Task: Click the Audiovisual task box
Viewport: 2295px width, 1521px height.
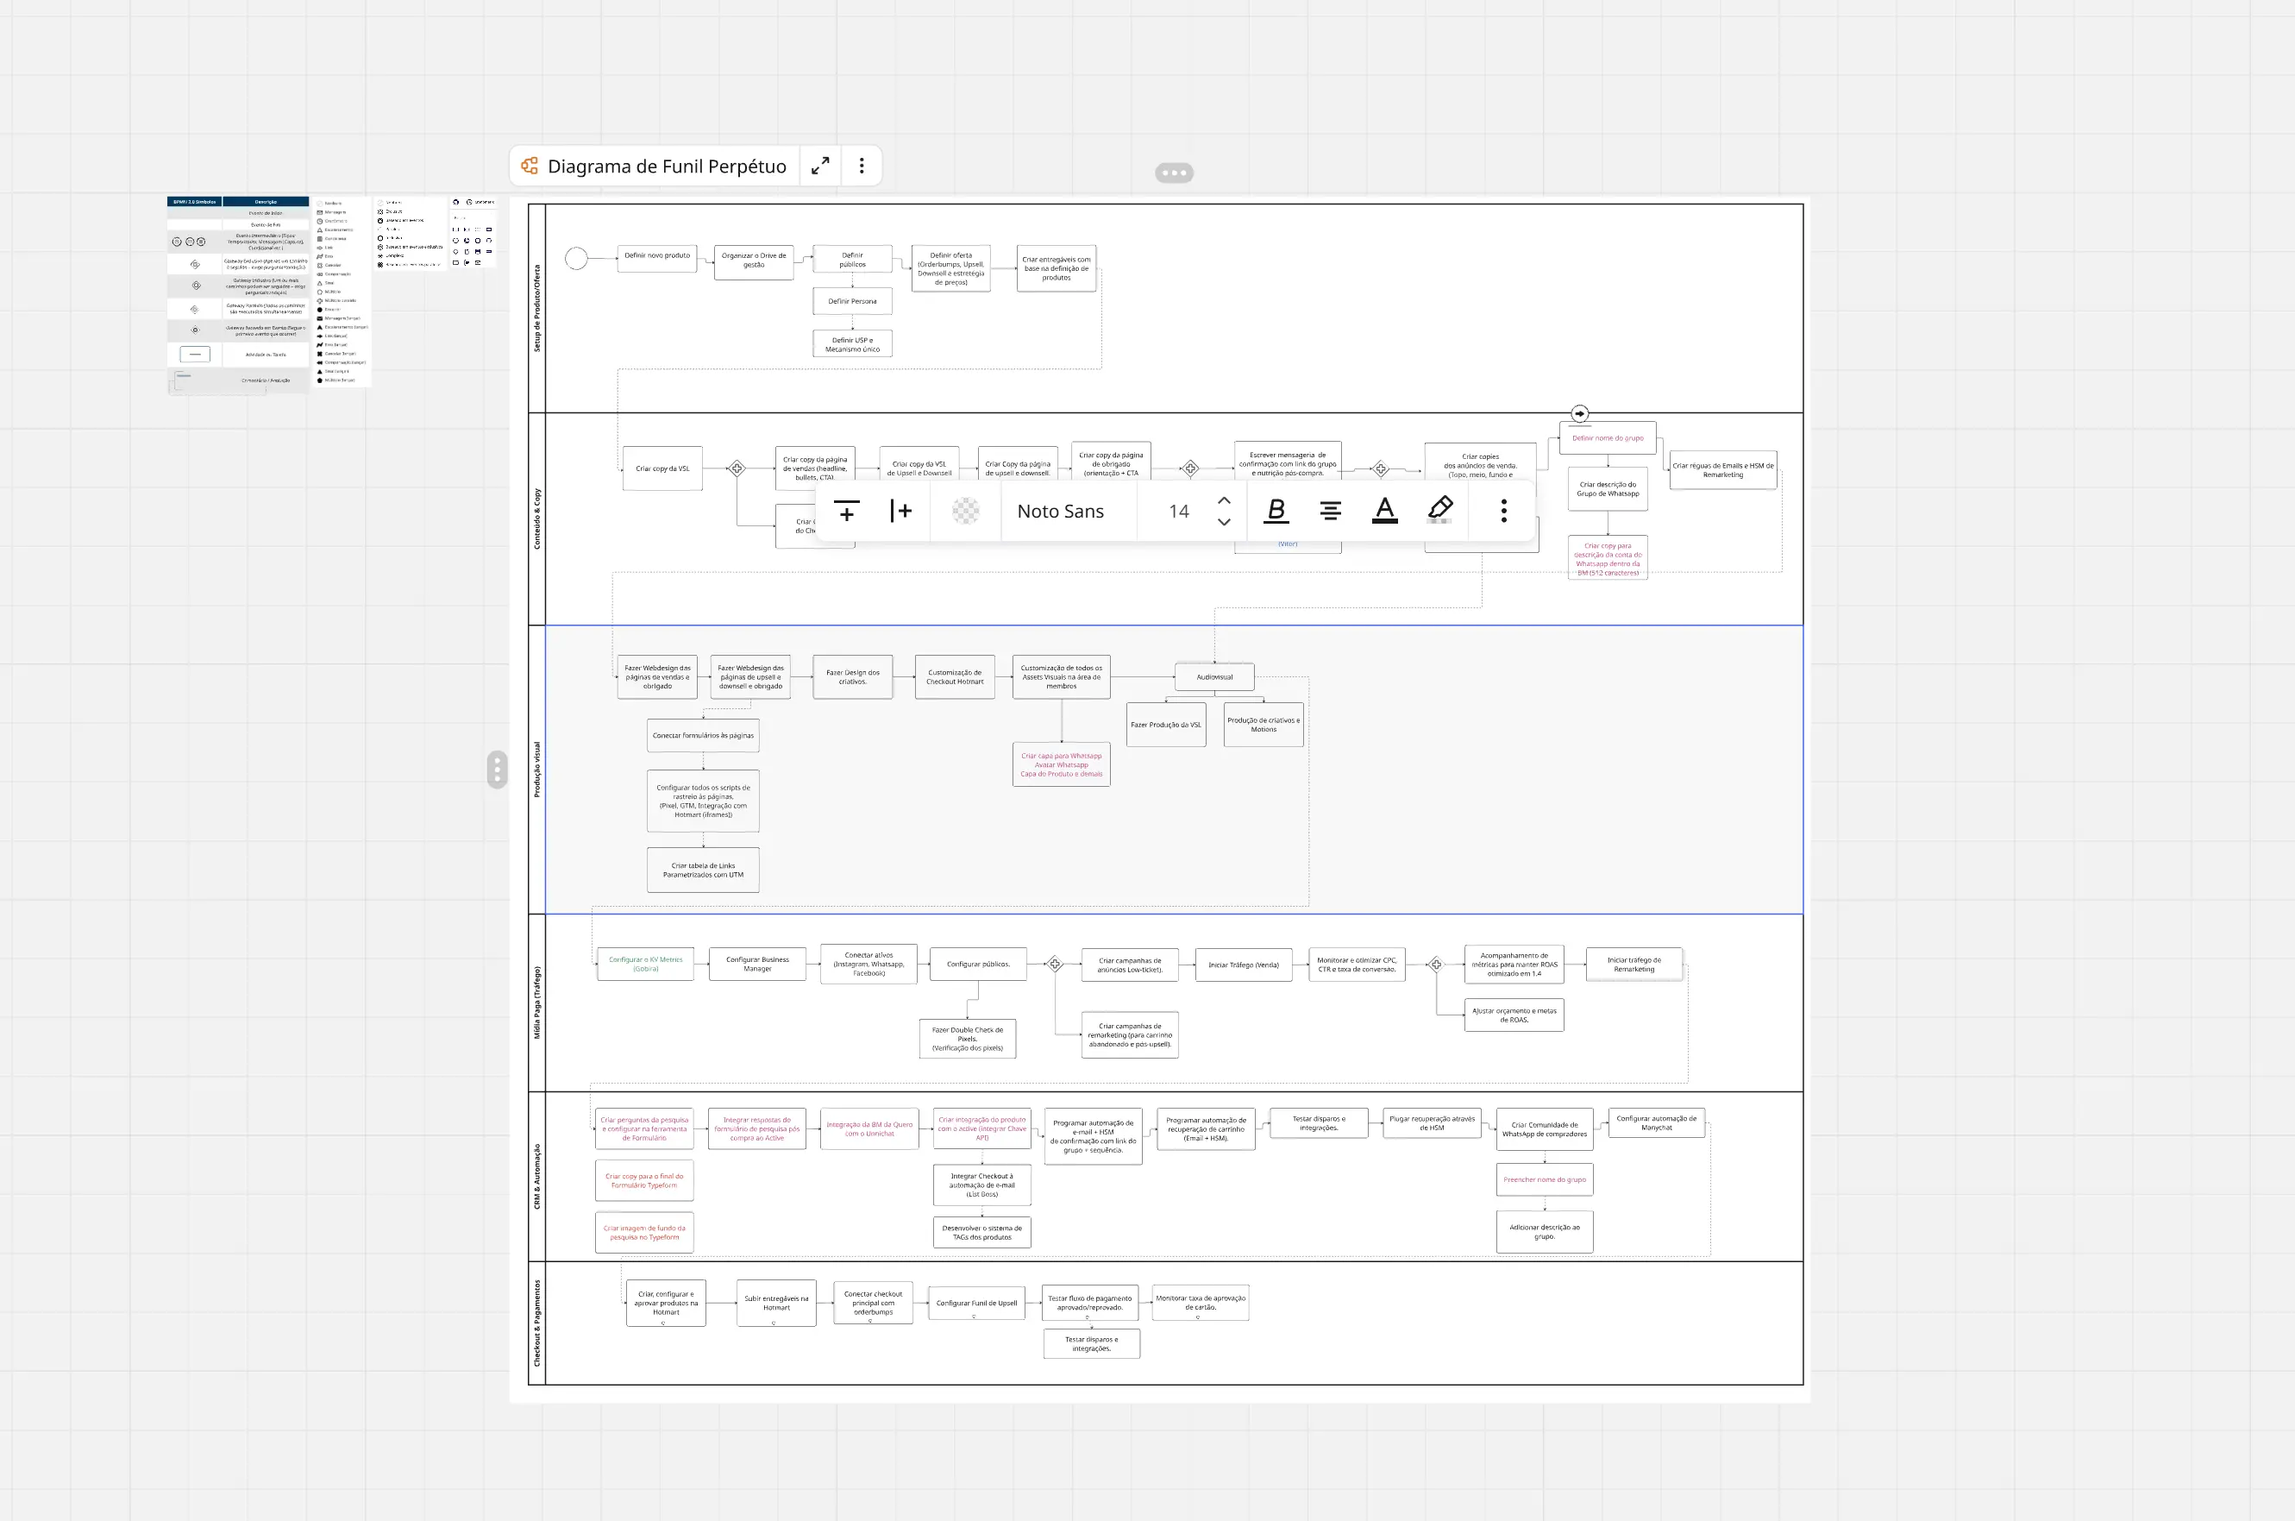Action: [1214, 677]
